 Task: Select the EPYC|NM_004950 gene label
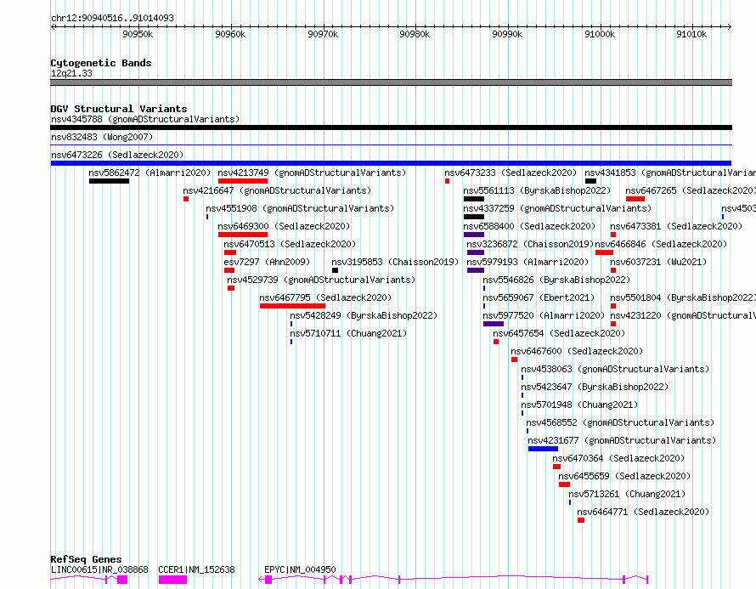point(300,569)
